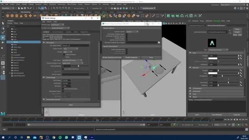Switch to System tab in Render Settings

coord(68,32)
